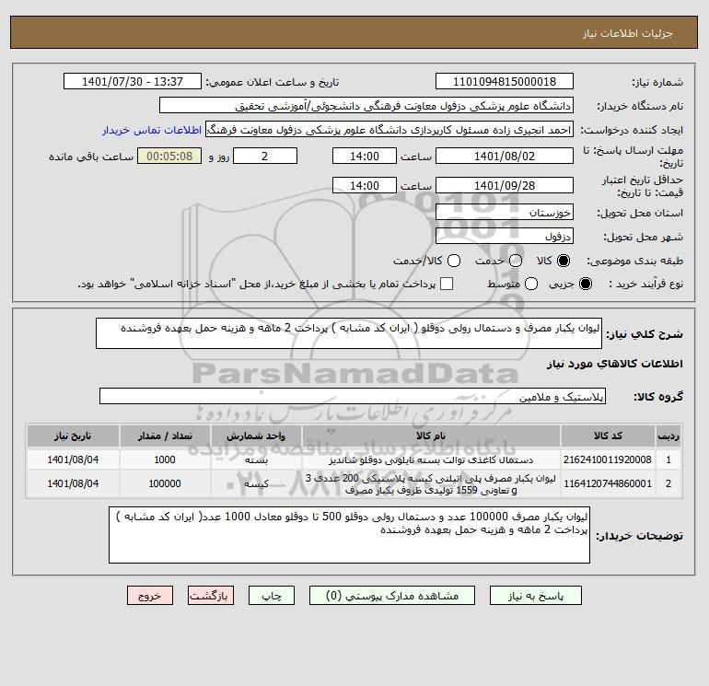Screen dimensions: 709x686
Task: Click product code 2162410011920008
Action: tap(608, 459)
